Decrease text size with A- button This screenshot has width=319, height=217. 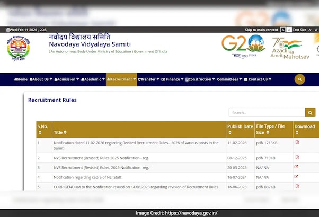(310, 30)
